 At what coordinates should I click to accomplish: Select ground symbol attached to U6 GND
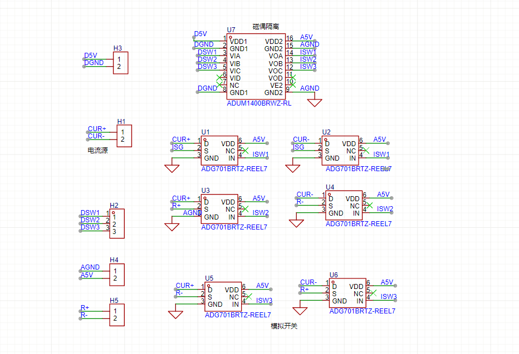click(300, 311)
